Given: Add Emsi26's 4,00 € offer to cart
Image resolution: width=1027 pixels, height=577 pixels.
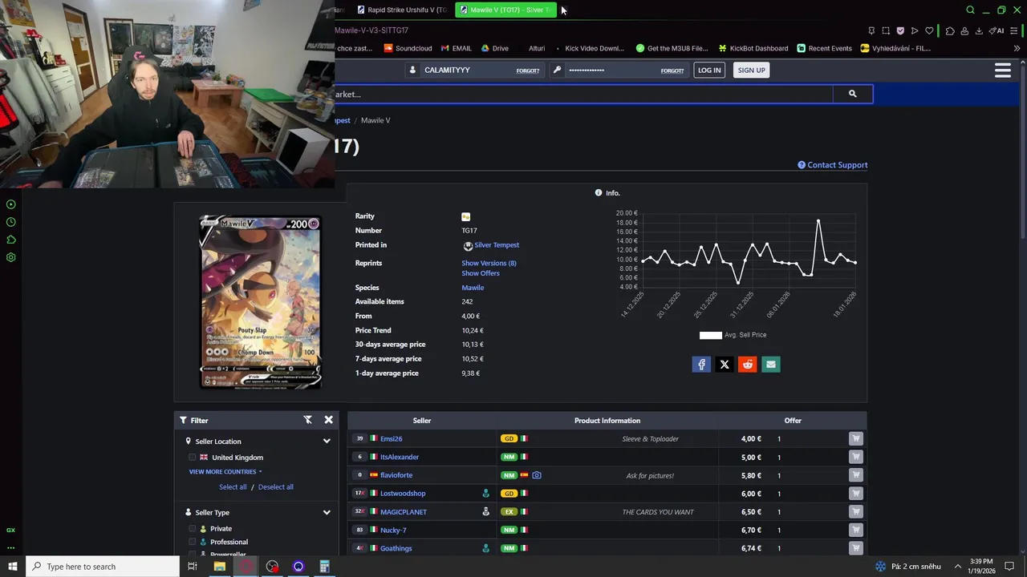Looking at the screenshot, I should coord(856,438).
